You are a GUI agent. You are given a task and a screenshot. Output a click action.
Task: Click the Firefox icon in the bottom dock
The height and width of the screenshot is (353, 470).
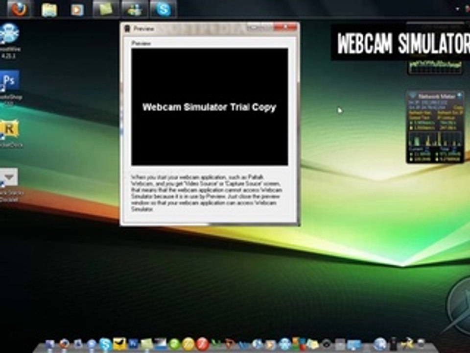64,344
